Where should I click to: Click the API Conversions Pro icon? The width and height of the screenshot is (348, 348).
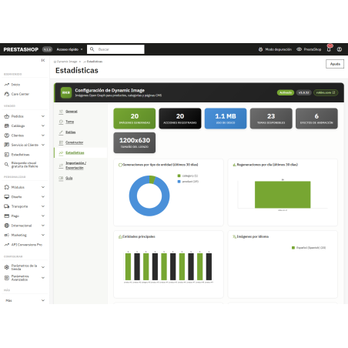(7, 245)
